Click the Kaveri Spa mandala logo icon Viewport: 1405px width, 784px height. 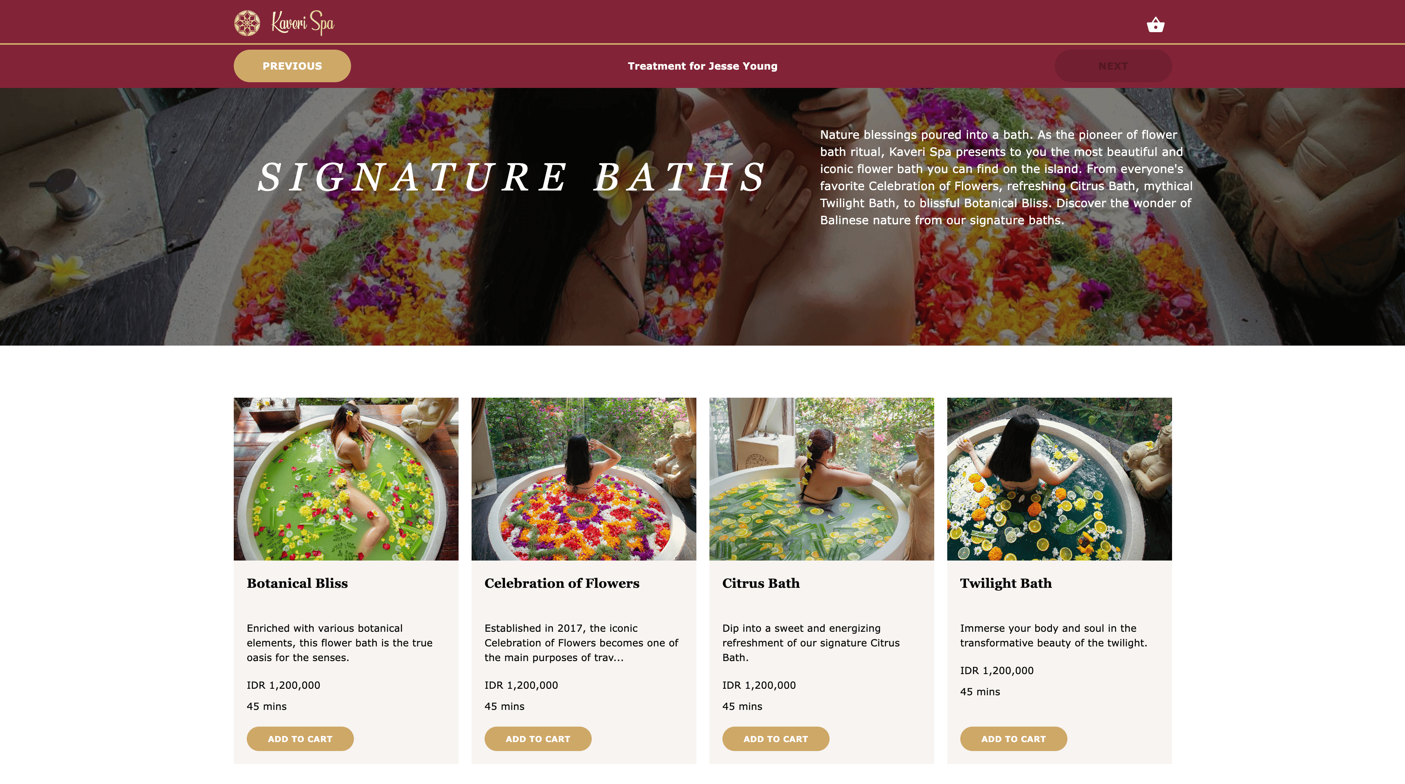(x=247, y=23)
